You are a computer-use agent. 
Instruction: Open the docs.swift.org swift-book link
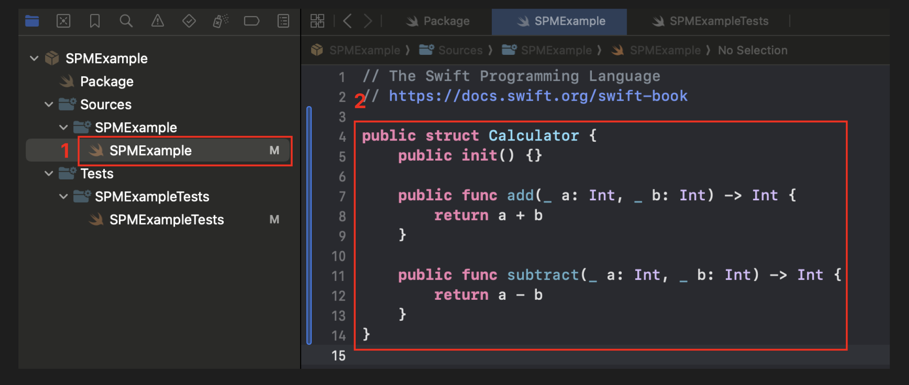pos(538,96)
